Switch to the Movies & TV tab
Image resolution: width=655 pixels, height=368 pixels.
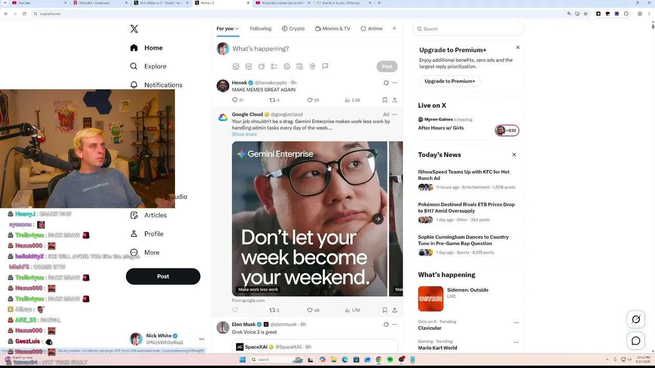tap(333, 29)
